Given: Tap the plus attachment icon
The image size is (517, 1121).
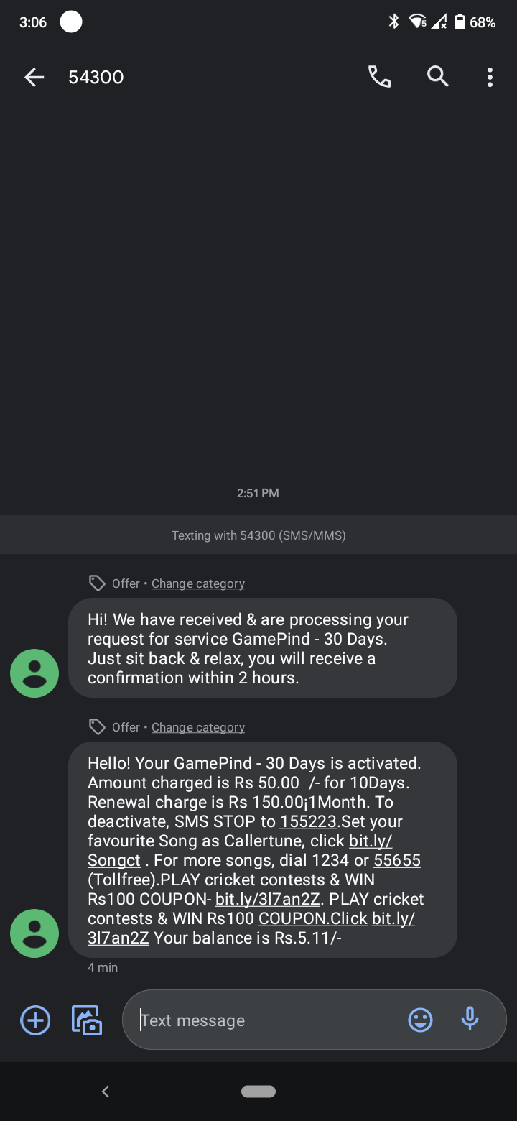Looking at the screenshot, I should tap(35, 1020).
